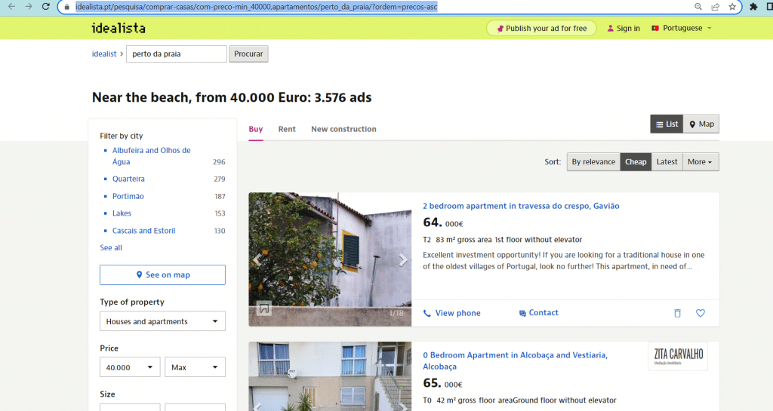Viewport: 773px width, 411px height.
Task: Filter by Albufeira and Olhos de Água
Action: point(151,156)
